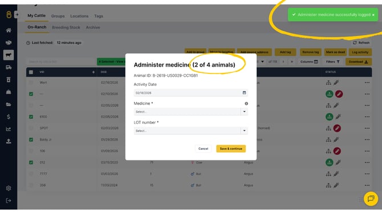Screen dimensions: 382x214
Task: Click the syringe icon in row Wo1
Action: coord(336,83)
